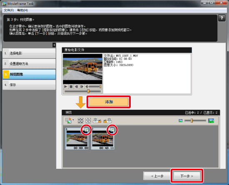Open the image transfer icon's dropdown arrow
229x185 pixels.
[73, 120]
